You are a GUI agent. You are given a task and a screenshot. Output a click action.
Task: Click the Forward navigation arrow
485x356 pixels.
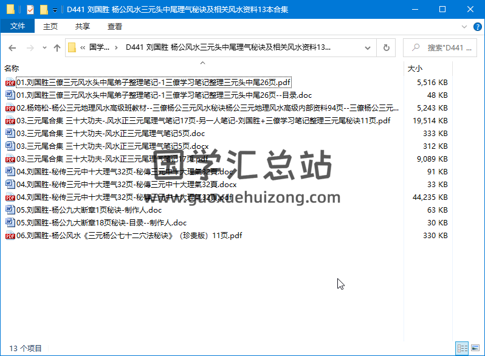29,48
